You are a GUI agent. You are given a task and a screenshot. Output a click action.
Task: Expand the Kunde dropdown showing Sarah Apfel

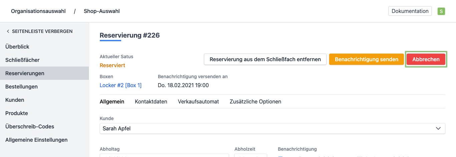(x=272, y=128)
